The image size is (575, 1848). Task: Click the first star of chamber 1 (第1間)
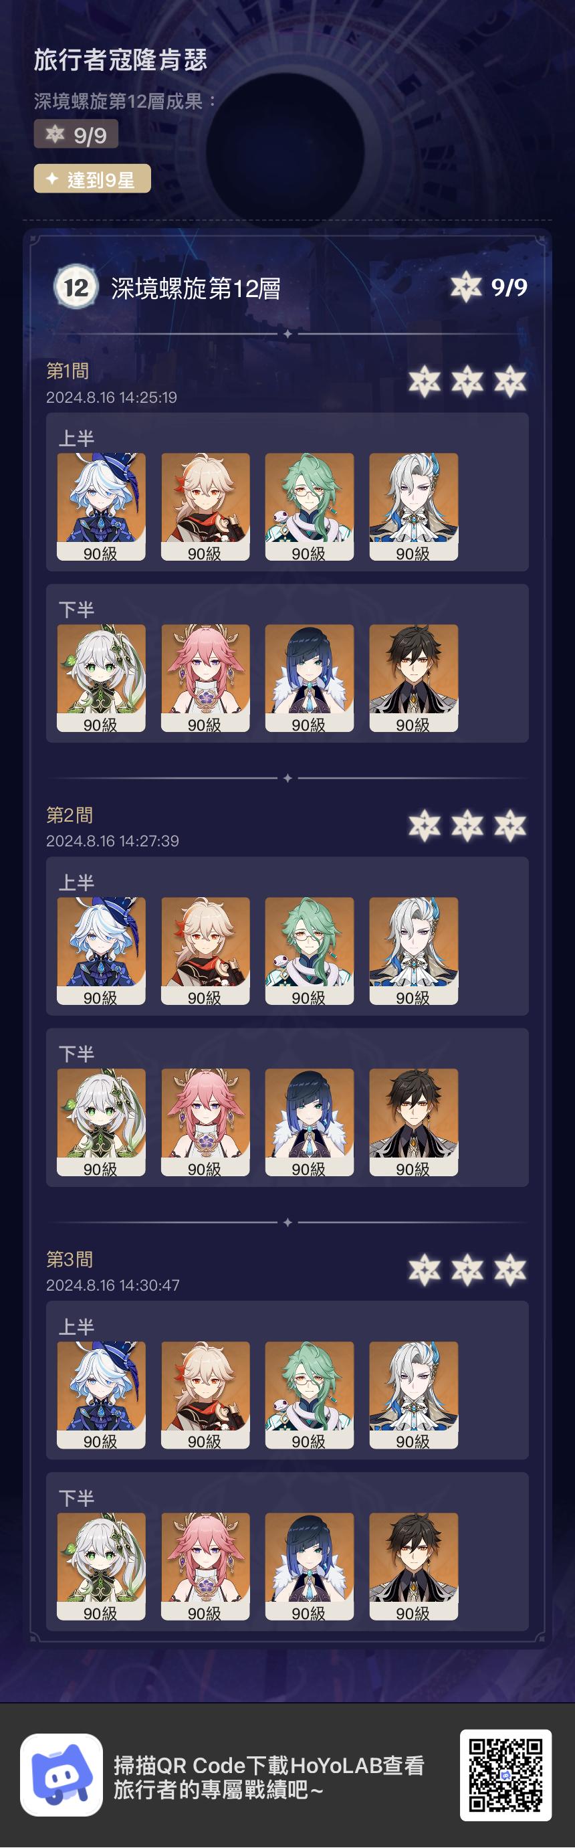(x=425, y=381)
